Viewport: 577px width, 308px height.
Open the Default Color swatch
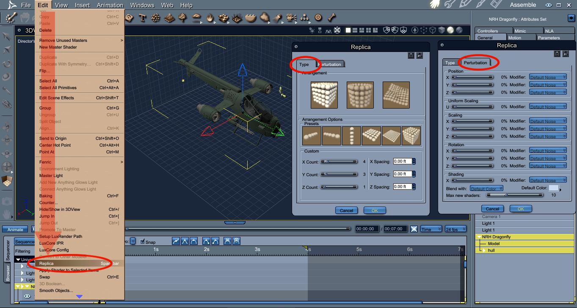pyautogui.click(x=554, y=188)
